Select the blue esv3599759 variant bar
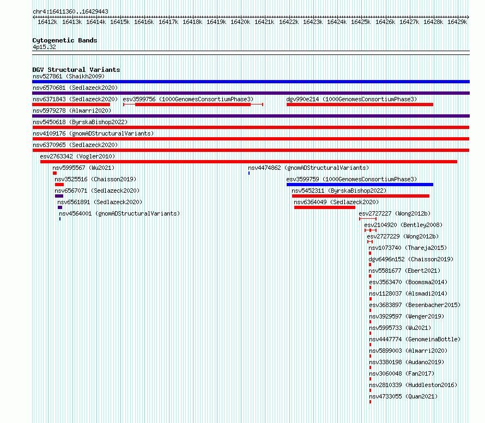The width and height of the screenshot is (485, 423). 360,185
